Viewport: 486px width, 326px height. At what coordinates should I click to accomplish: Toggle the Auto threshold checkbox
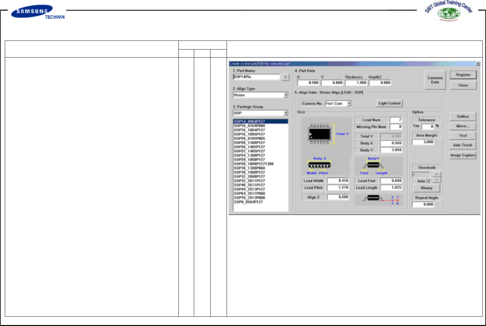[x=428, y=181]
